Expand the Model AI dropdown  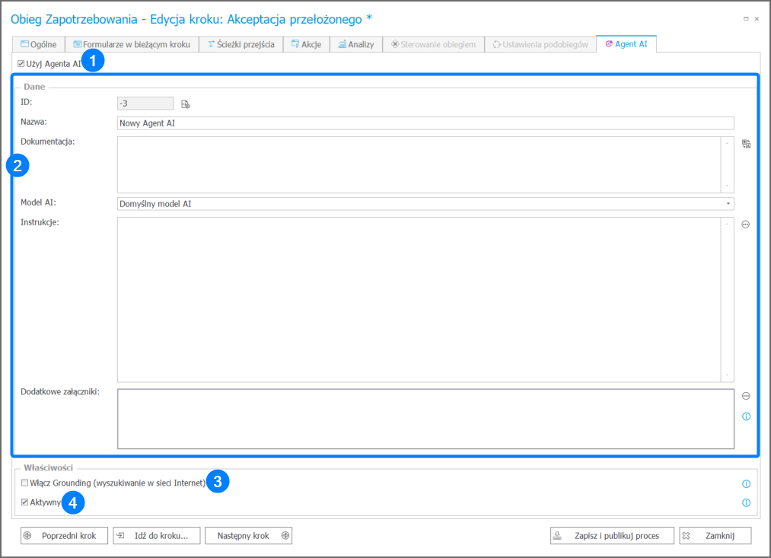[x=728, y=203]
